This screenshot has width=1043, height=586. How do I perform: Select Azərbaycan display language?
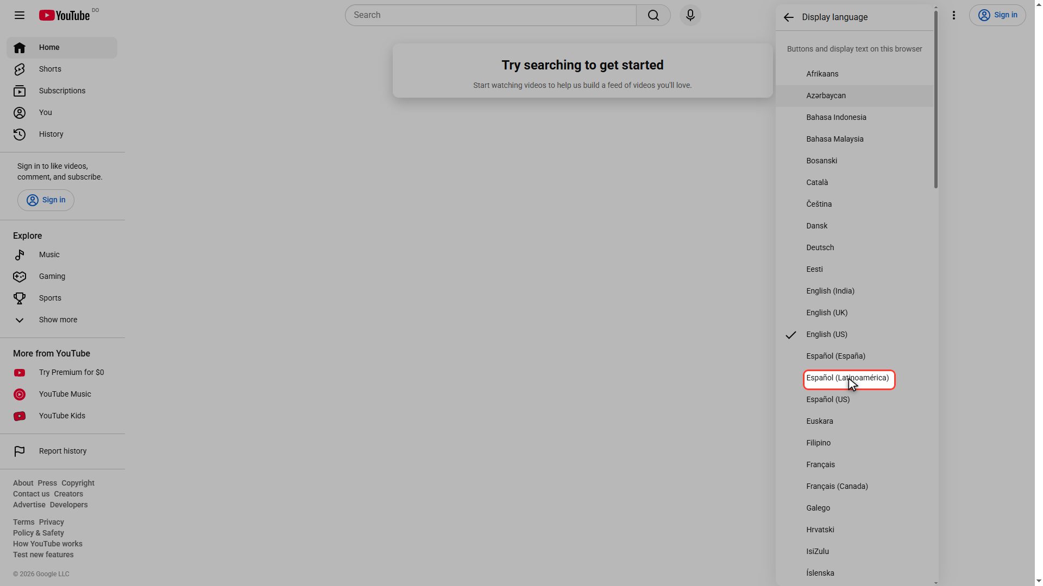click(854, 96)
